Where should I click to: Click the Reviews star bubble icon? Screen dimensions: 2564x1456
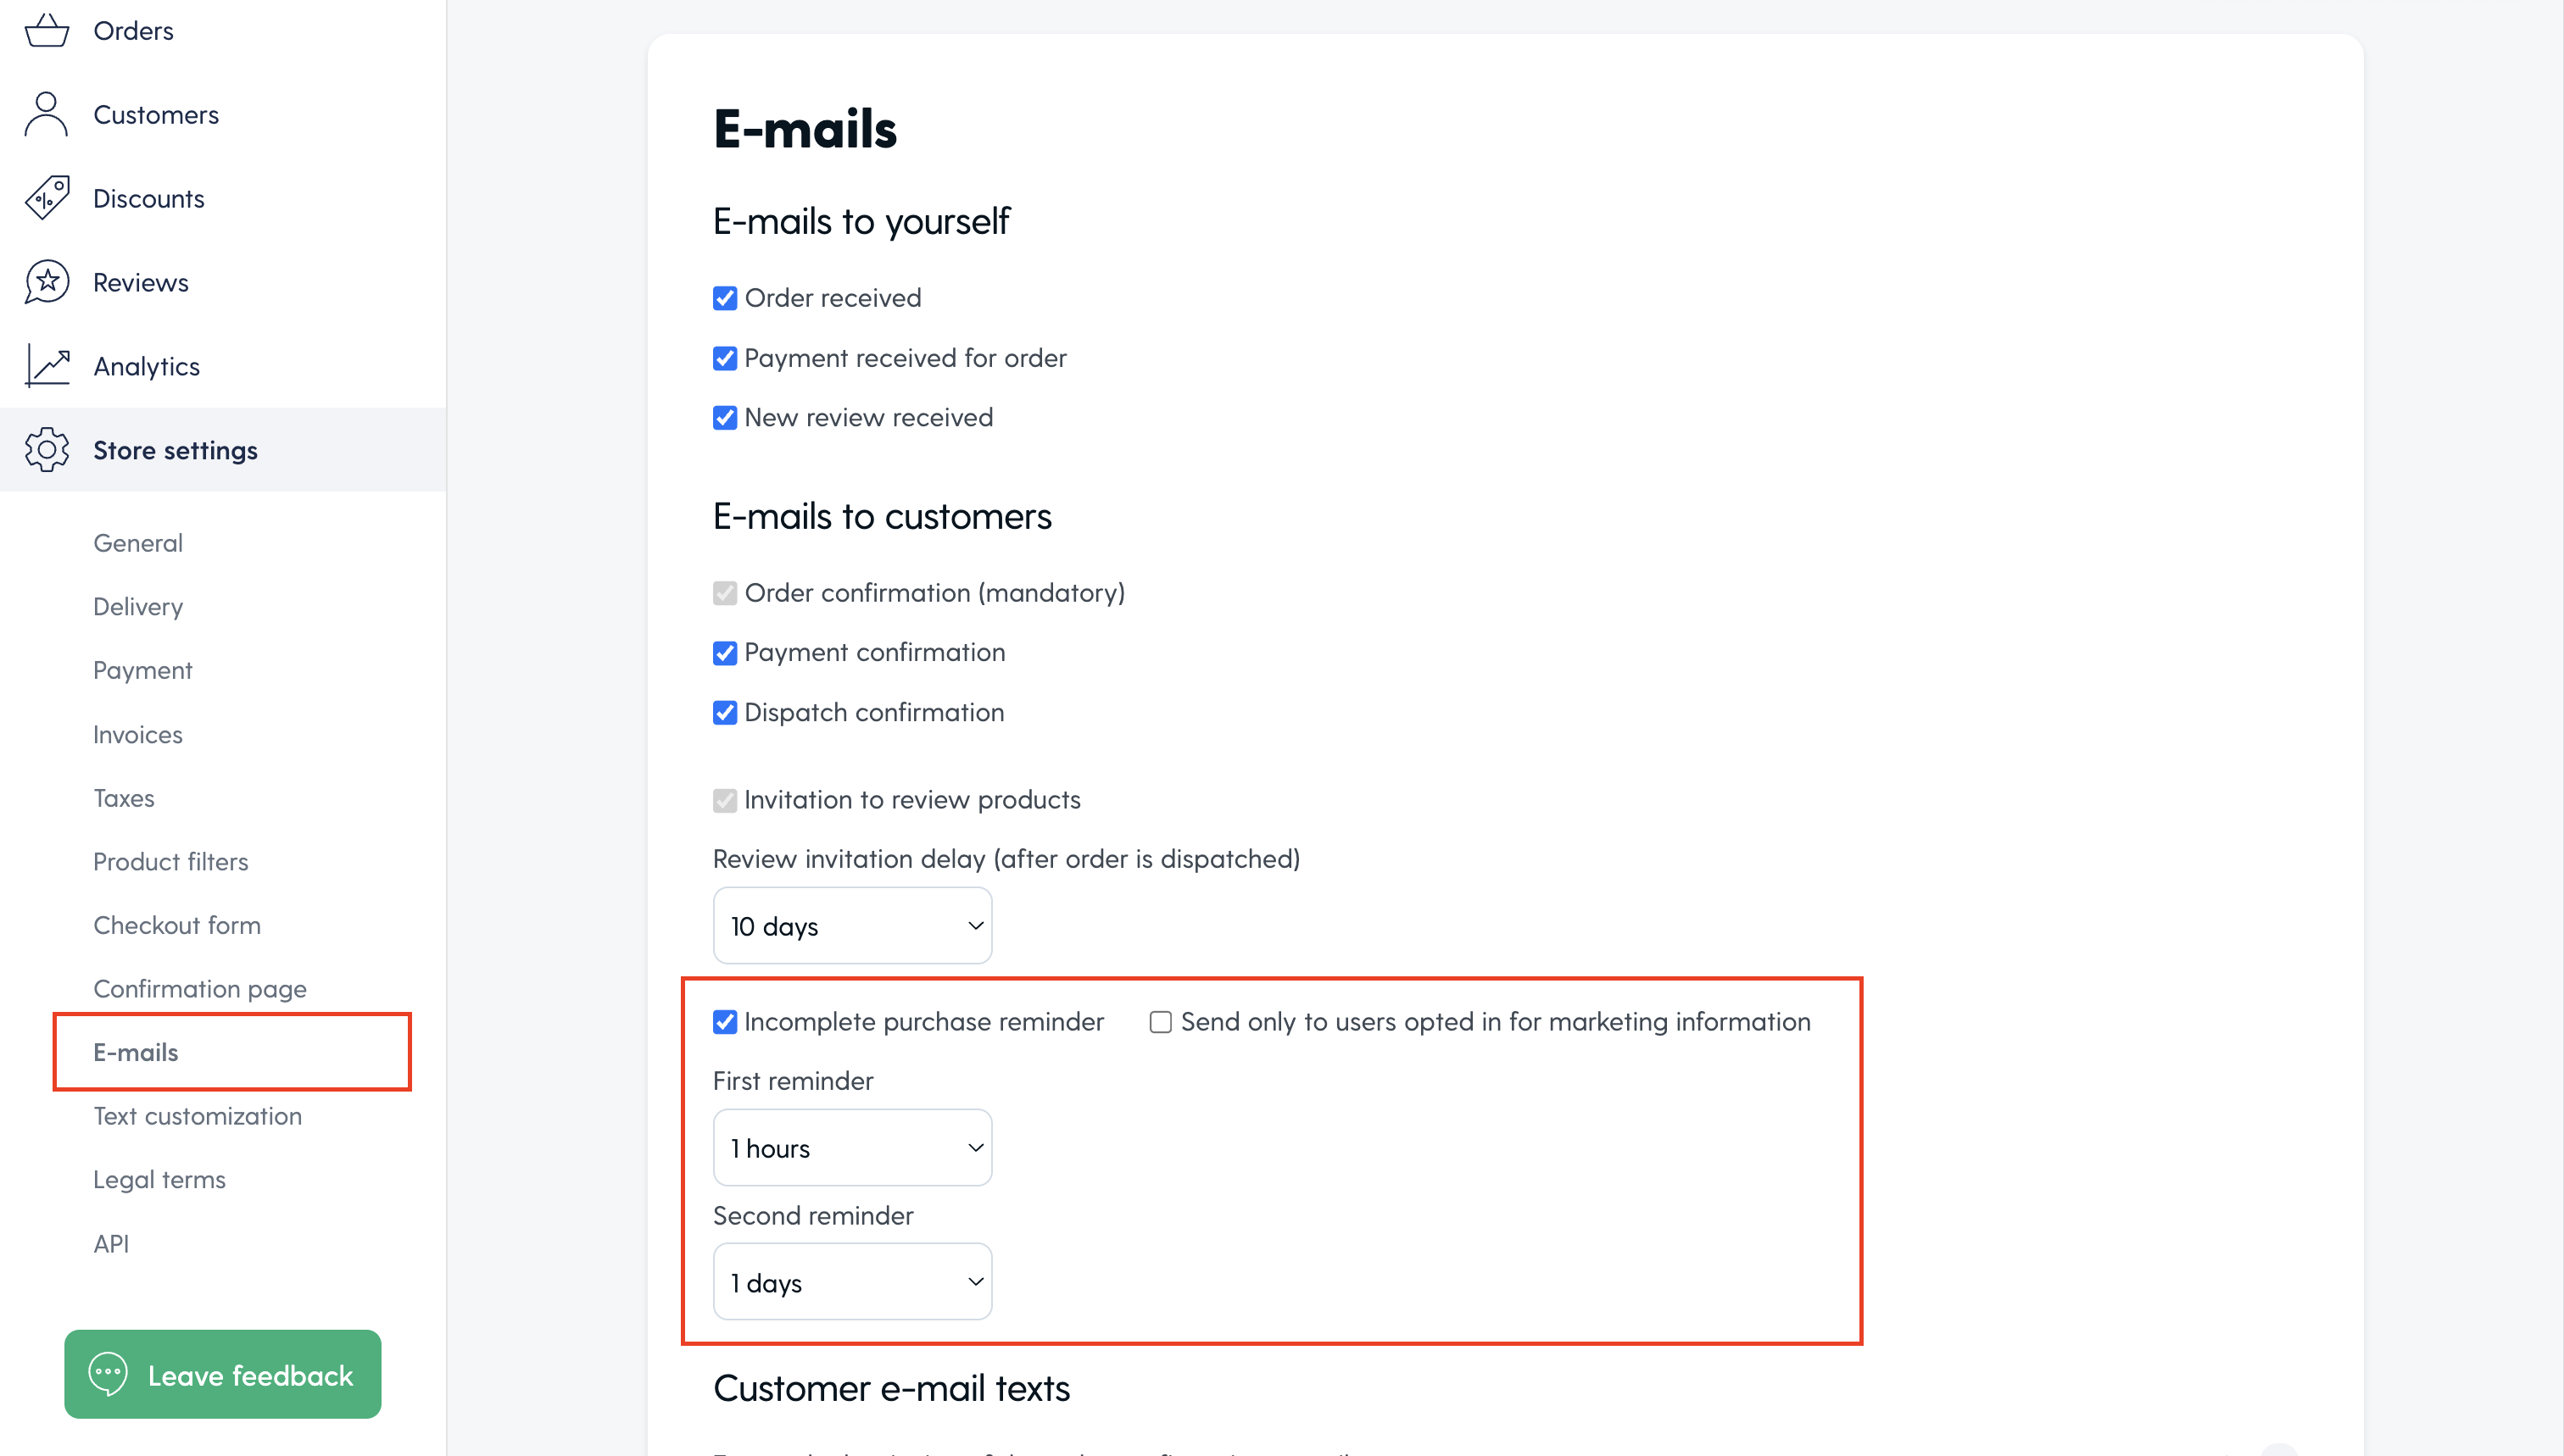46,282
